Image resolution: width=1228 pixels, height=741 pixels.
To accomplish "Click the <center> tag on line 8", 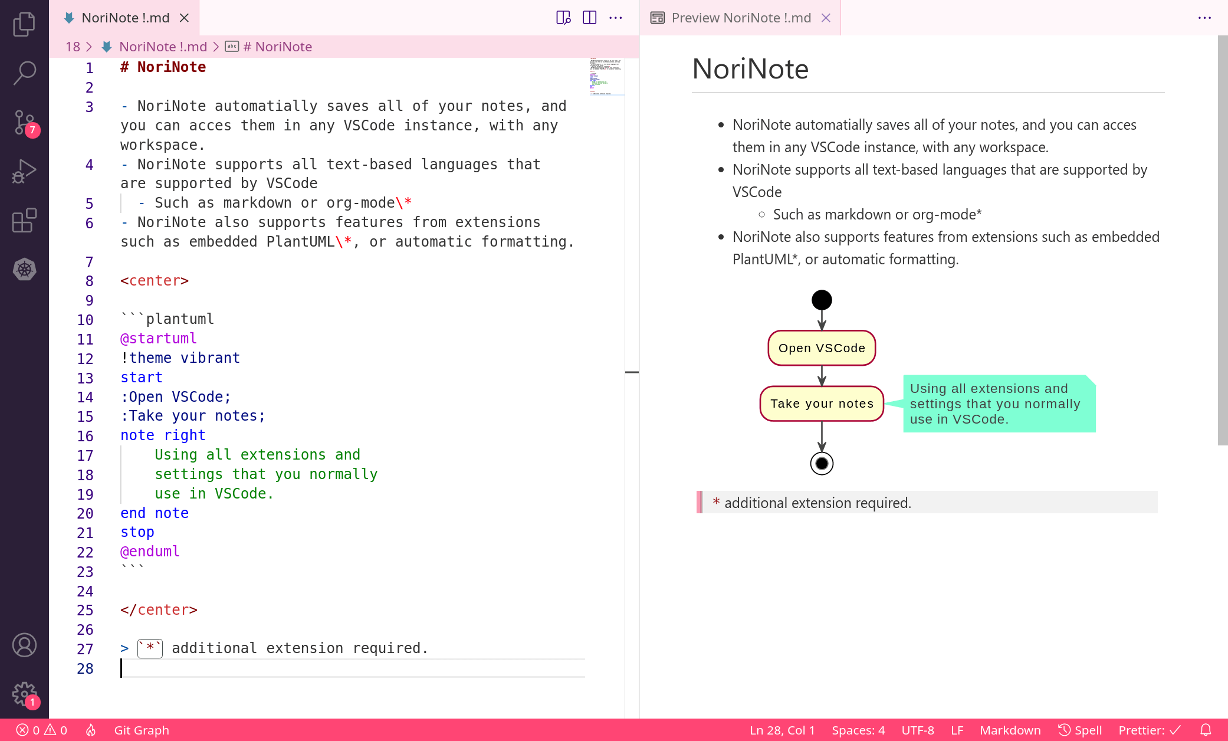I will (155, 281).
